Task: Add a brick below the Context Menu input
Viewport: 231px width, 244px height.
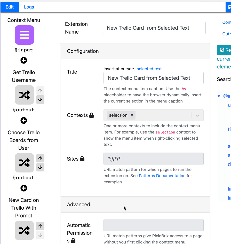Action: click(x=24, y=60)
